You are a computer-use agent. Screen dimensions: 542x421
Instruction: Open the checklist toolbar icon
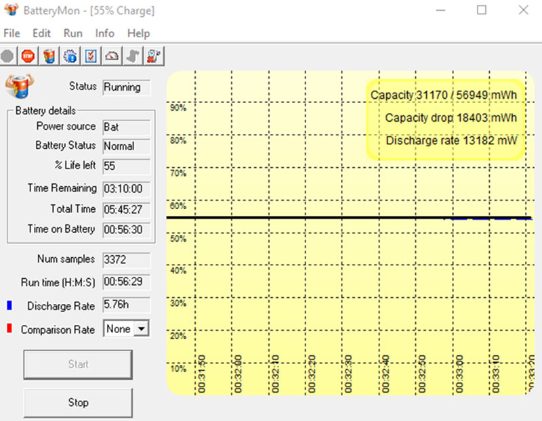pyautogui.click(x=91, y=56)
